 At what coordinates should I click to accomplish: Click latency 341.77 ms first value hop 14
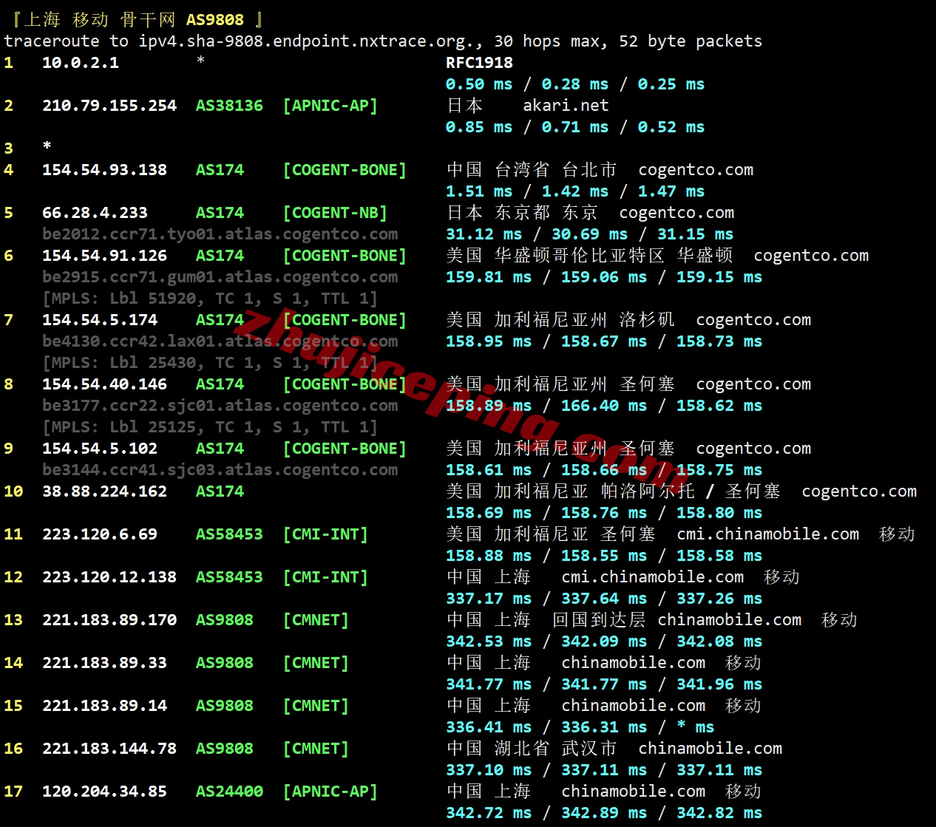pos(489,684)
